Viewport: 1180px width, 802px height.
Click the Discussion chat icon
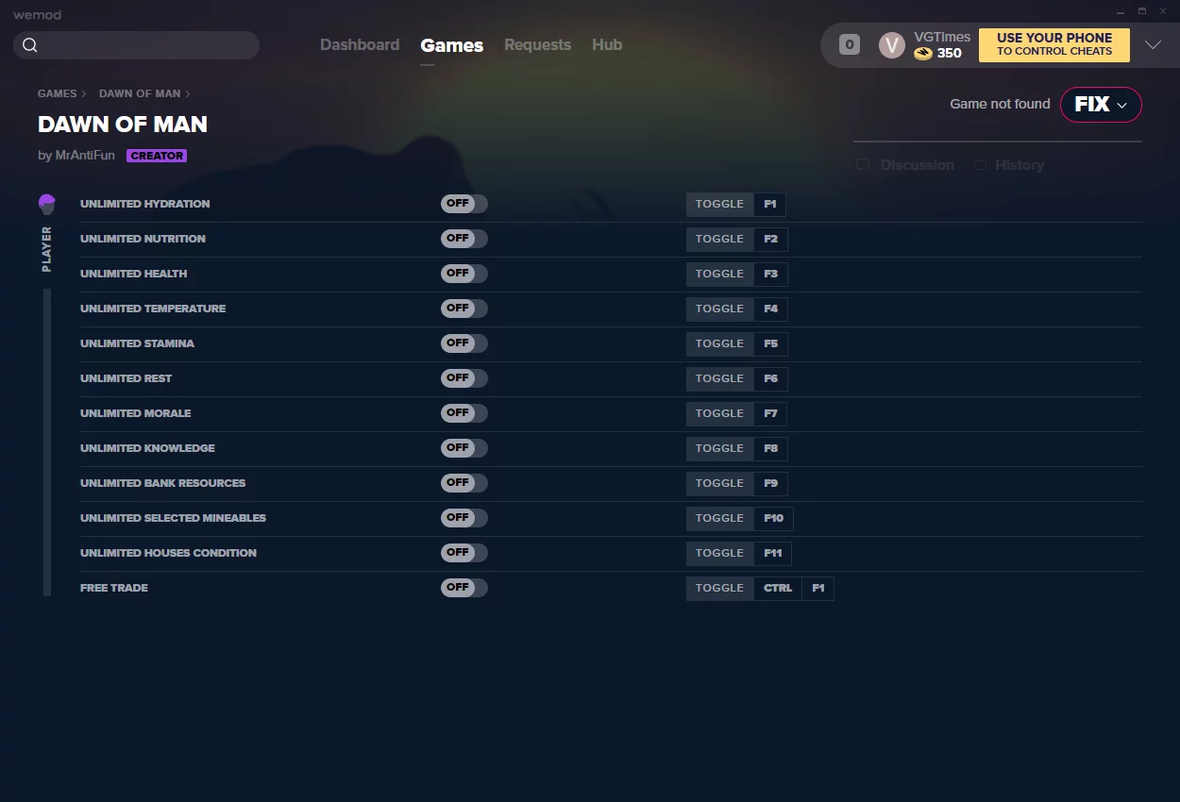coord(863,165)
